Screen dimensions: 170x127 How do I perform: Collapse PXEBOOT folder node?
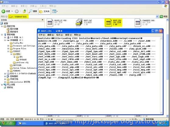[x=8, y=51]
